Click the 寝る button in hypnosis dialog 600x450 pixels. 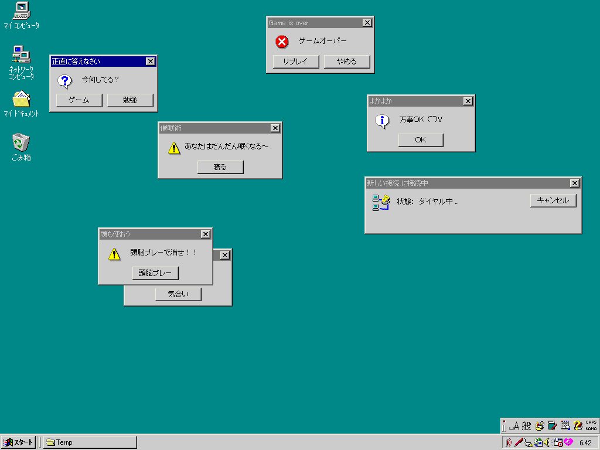[220, 167]
